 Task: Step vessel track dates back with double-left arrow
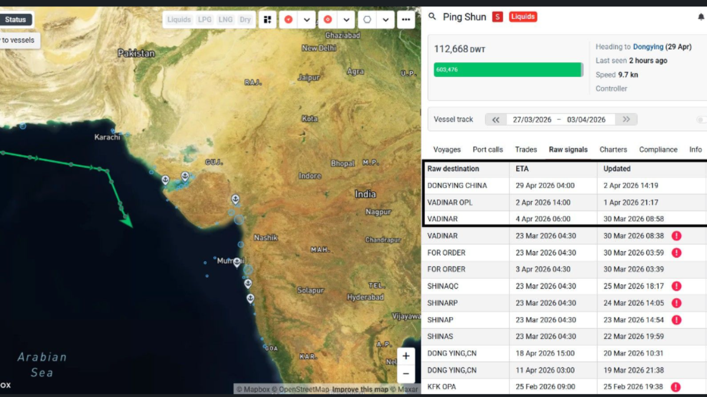coord(495,119)
